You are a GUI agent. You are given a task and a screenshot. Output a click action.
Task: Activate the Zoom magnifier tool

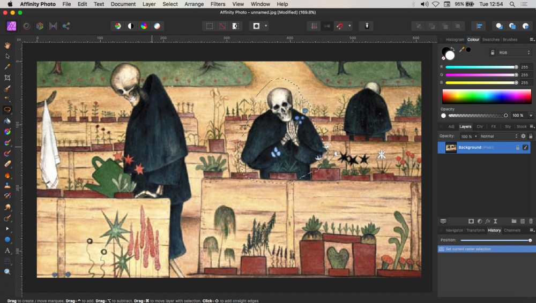8,272
